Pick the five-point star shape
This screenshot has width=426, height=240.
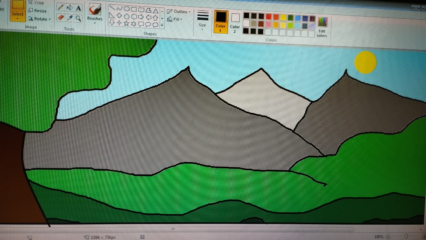(x=126, y=23)
